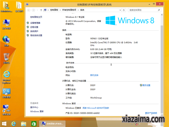Click the 系统 breadcrumb segment
The width and height of the screenshot is (169, 127).
click(82, 10)
